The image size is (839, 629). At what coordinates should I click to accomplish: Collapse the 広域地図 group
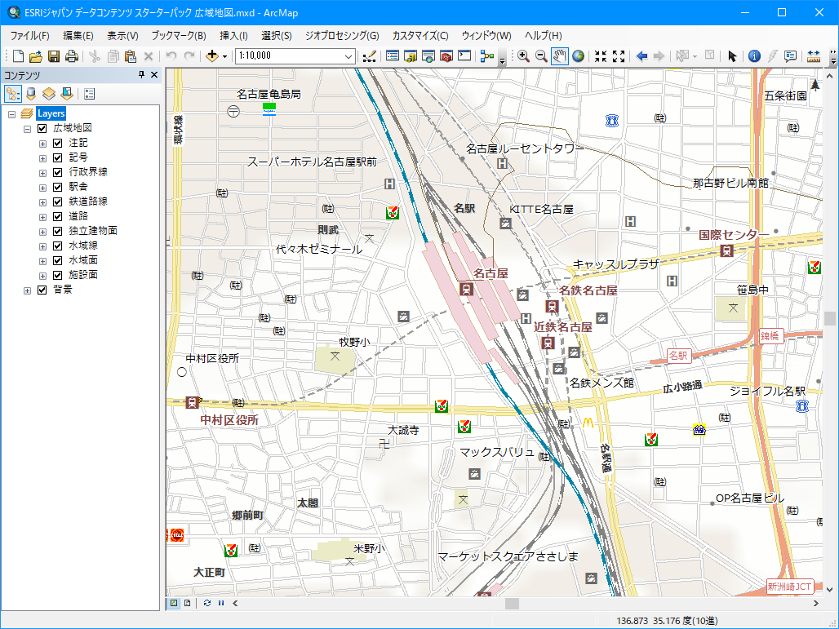[x=27, y=129]
